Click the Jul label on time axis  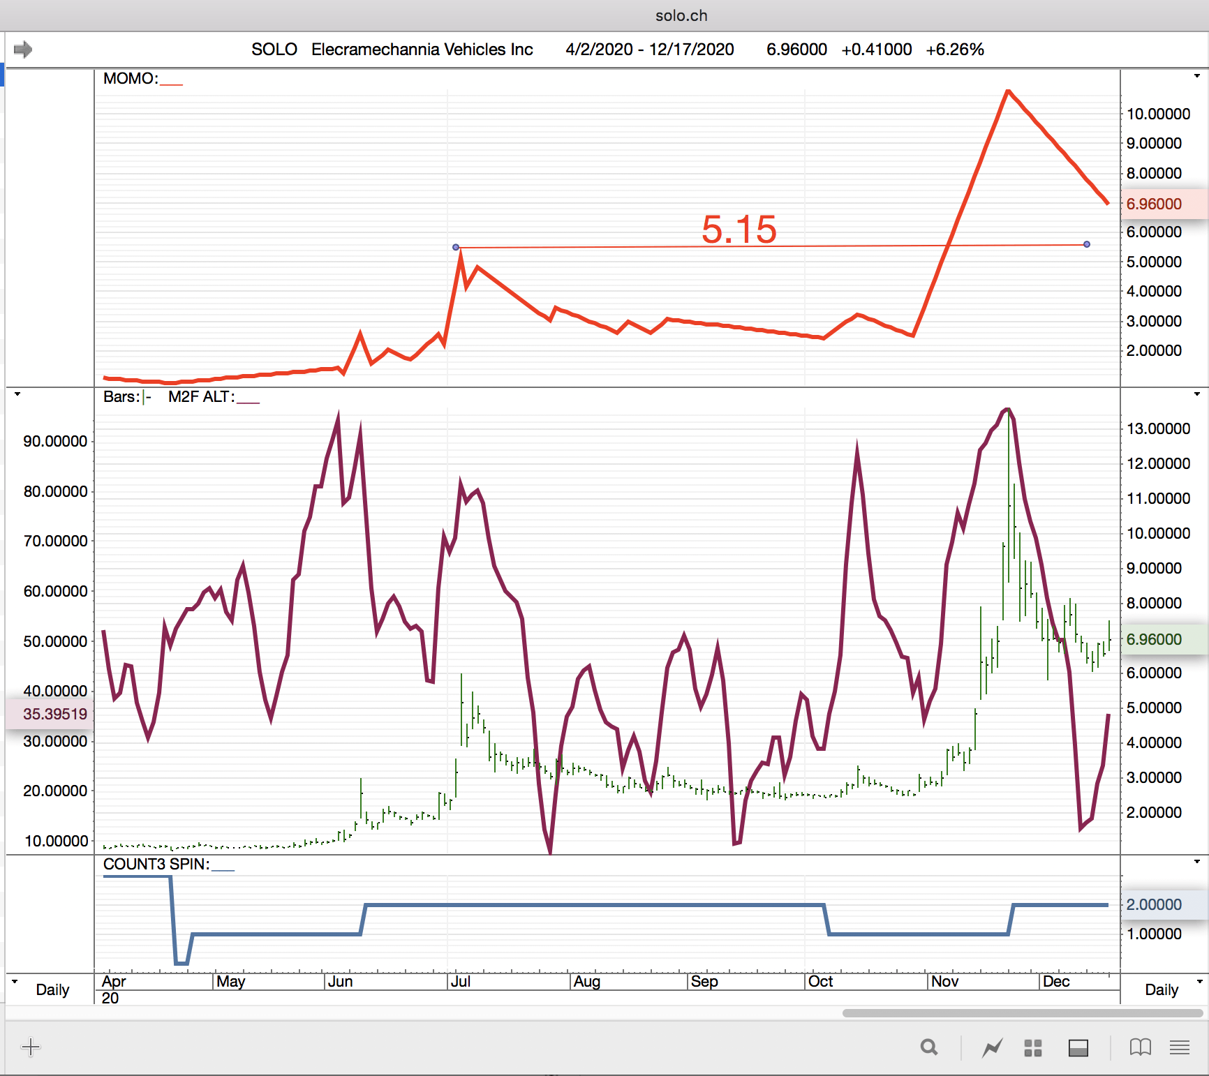pyautogui.click(x=461, y=982)
